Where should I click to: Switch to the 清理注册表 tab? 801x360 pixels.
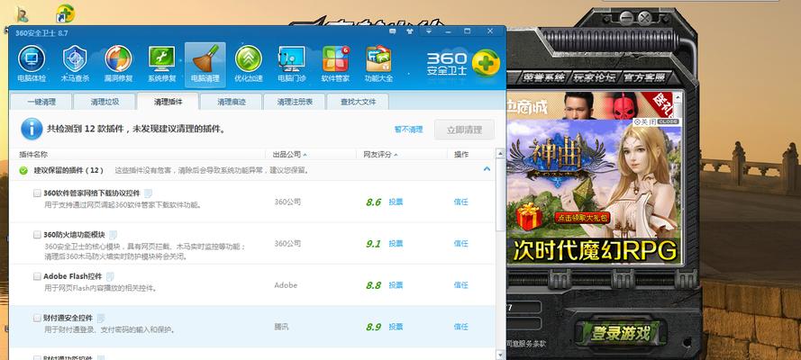click(295, 102)
